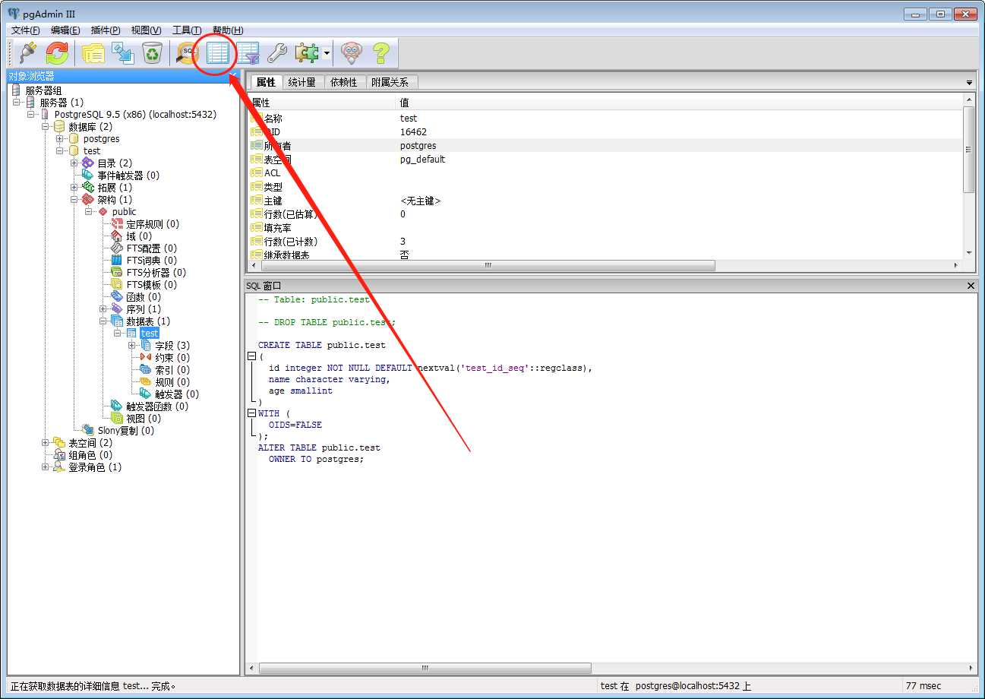Viewport: 985px width, 699px height.
Task: Click the create new object toolbar icon
Action: click(x=123, y=52)
